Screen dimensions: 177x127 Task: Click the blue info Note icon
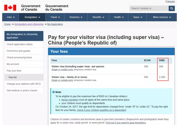point(53,92)
